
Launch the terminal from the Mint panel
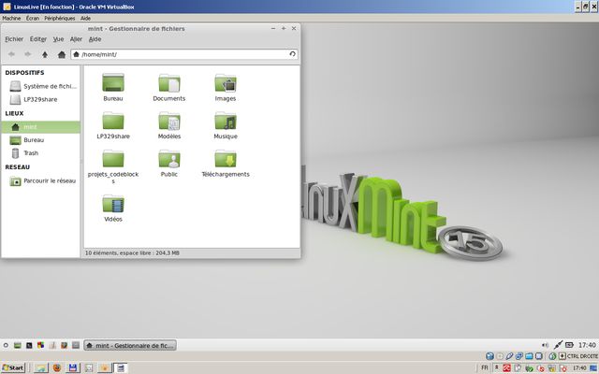click(x=29, y=345)
